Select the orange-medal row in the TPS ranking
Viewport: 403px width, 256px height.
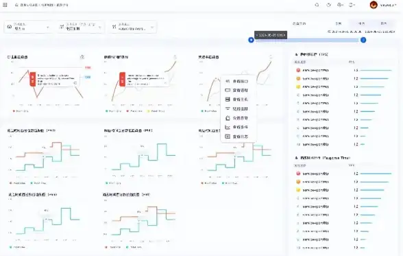pos(344,78)
